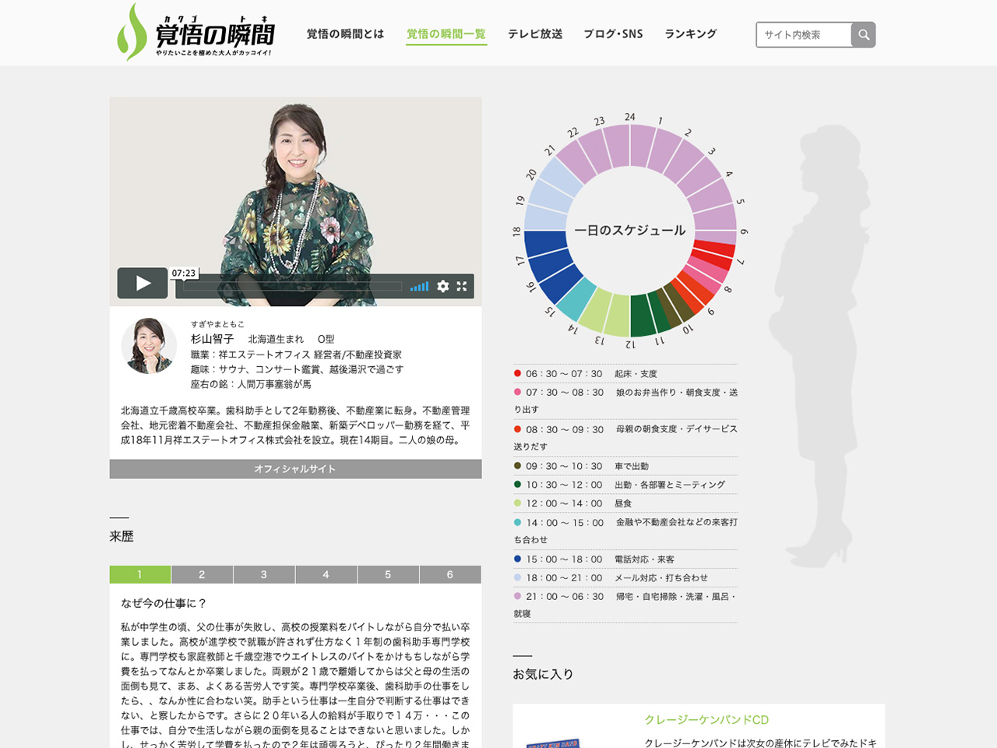Click the 昼食 schedule entry
The width and height of the screenshot is (997, 748).
(623, 503)
